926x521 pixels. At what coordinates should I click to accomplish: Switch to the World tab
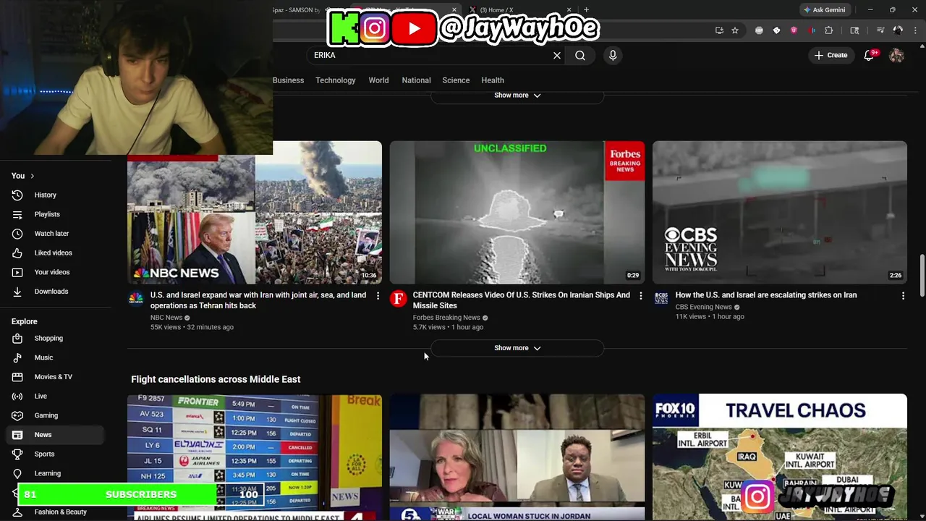[x=378, y=80]
